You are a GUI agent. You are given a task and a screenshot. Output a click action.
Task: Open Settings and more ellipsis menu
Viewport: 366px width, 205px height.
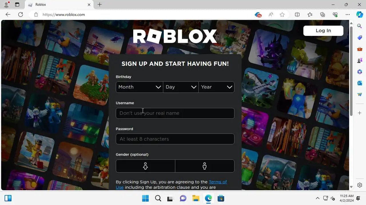(348, 15)
